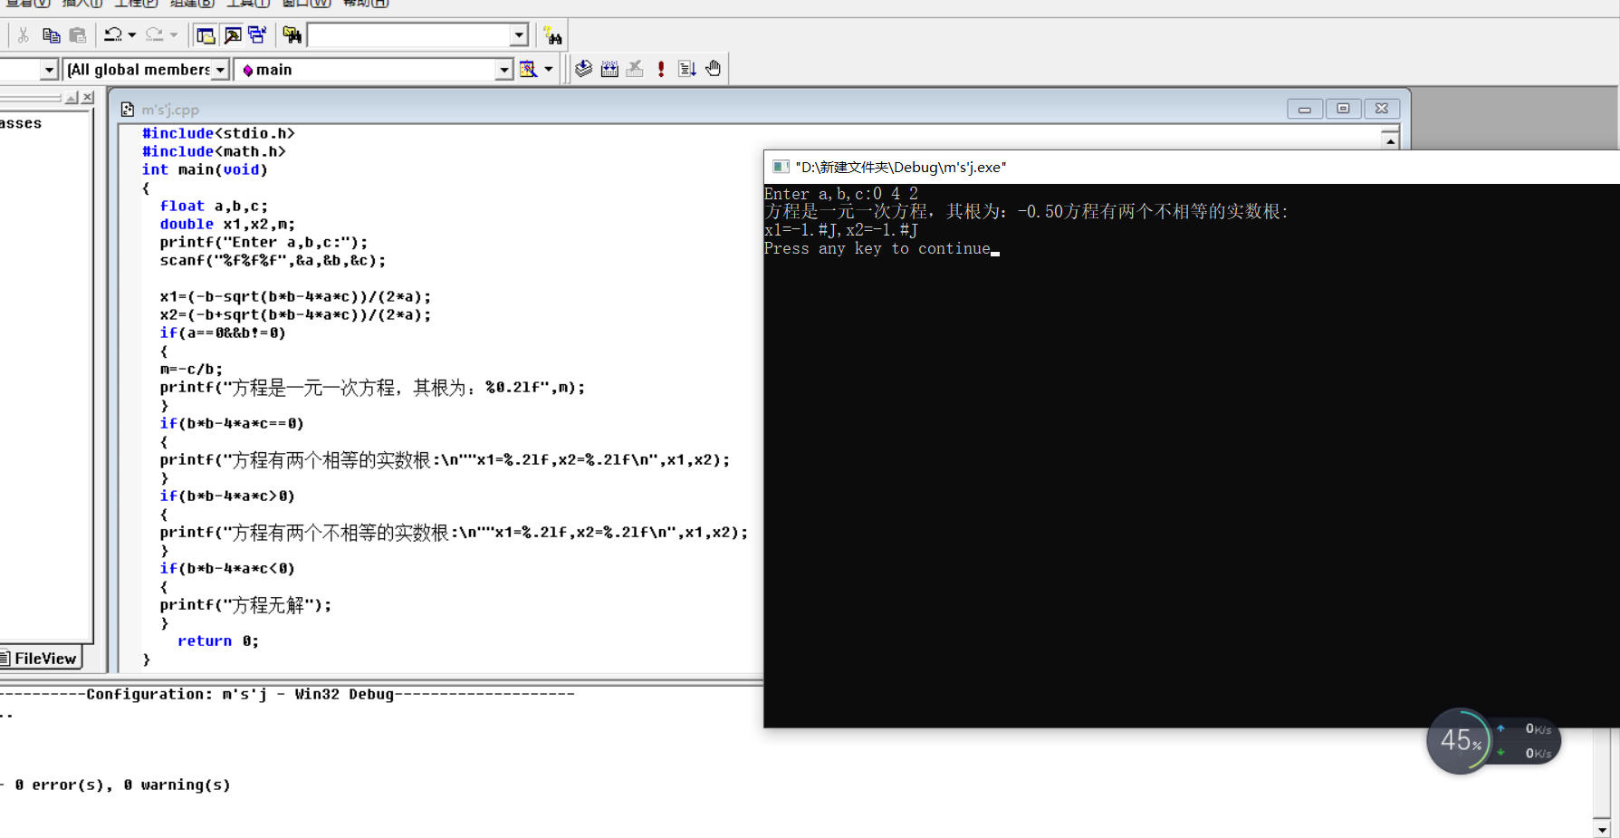Click the Search help binoculars icon
The width and height of the screenshot is (1620, 838).
(x=552, y=35)
